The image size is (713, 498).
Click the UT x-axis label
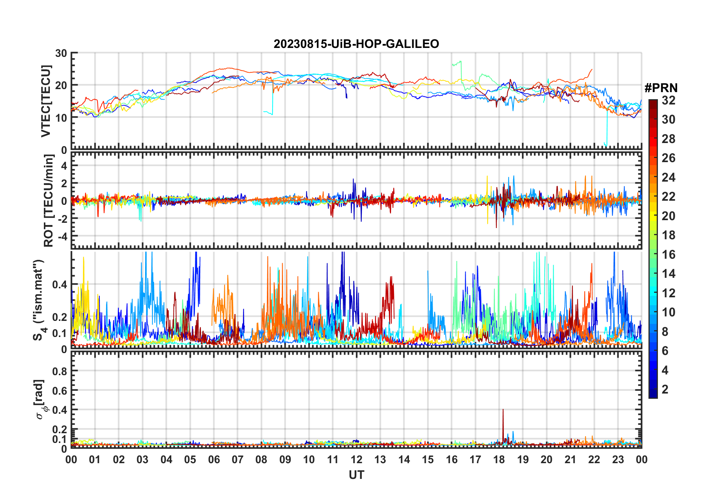tap(356, 475)
